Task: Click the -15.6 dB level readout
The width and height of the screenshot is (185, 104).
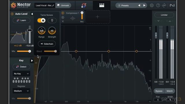Action: click(29, 46)
